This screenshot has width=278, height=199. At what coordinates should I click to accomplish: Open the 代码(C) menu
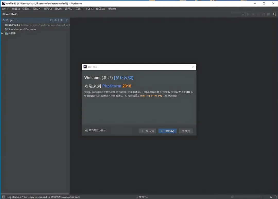coord(48,9)
